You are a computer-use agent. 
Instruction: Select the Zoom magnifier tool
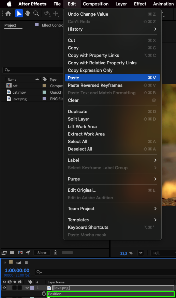tap(36, 14)
